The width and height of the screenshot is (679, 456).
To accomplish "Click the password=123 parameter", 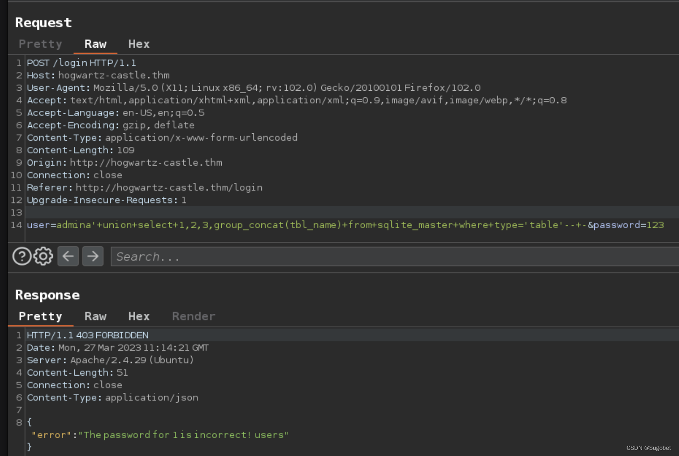I will pyautogui.click(x=629, y=225).
